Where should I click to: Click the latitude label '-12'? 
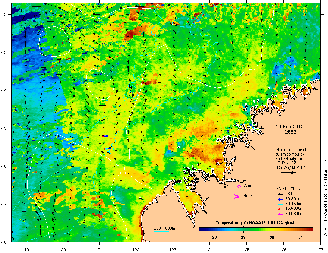(x=4, y=14)
